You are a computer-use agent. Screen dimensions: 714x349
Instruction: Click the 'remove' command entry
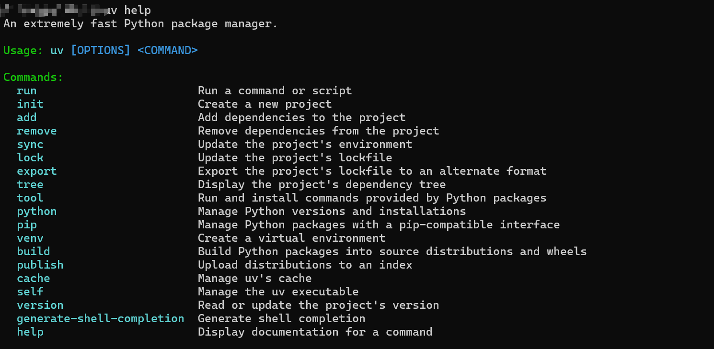click(x=37, y=131)
